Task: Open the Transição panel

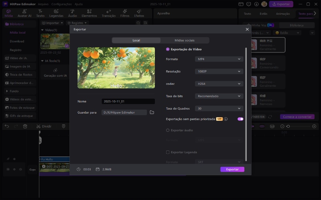Action: (108, 14)
